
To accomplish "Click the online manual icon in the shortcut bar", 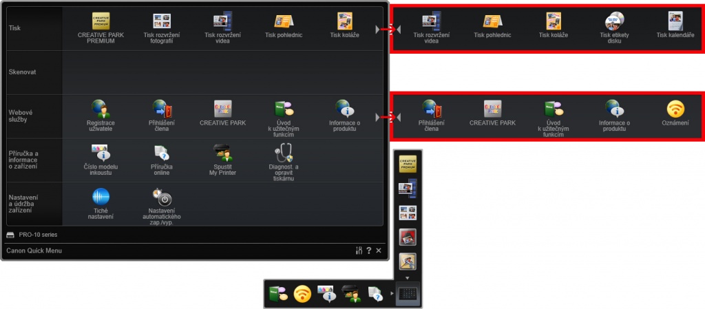I will [x=375, y=294].
